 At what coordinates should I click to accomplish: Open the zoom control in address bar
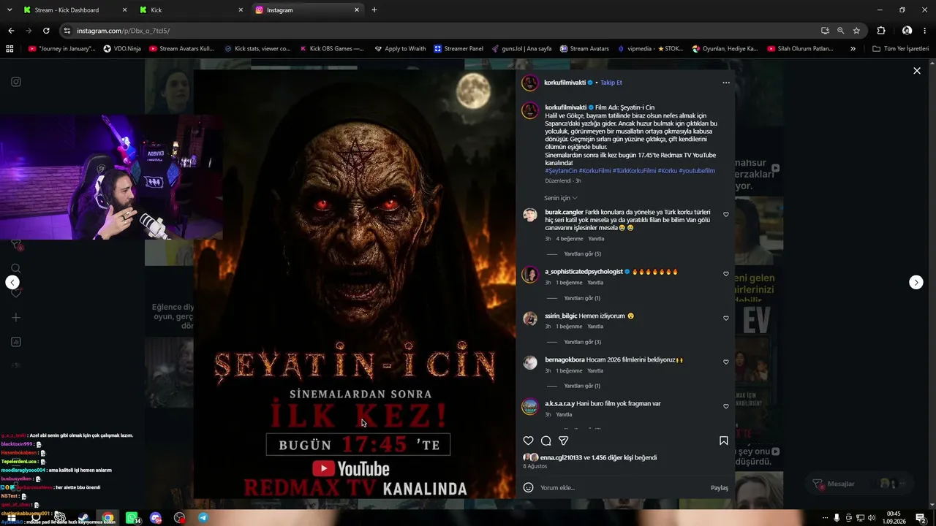841,31
